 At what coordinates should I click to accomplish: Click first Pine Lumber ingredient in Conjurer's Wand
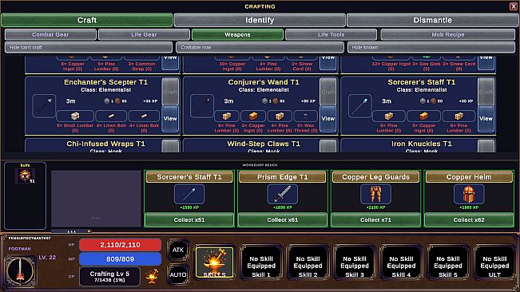[227, 116]
